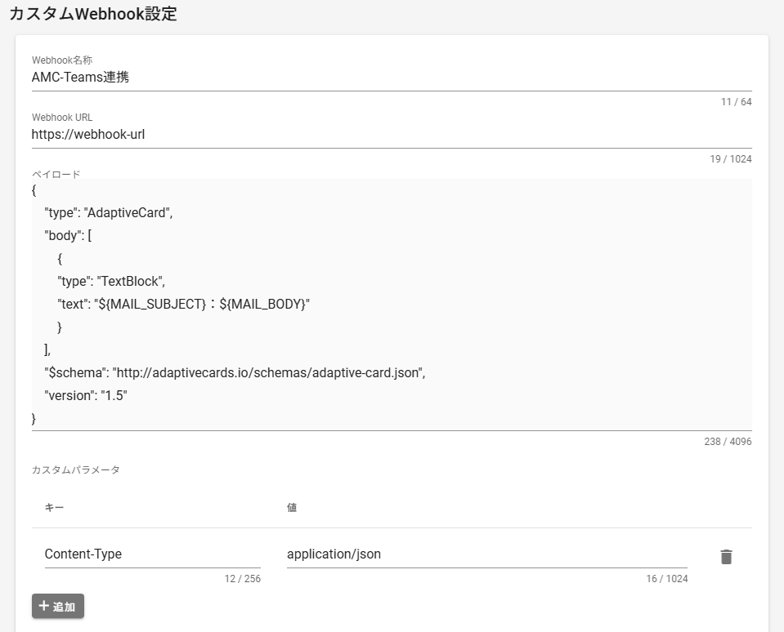Place cursor on the "version": "1.5" line
The width and height of the screenshot is (784, 632).
[x=86, y=395]
